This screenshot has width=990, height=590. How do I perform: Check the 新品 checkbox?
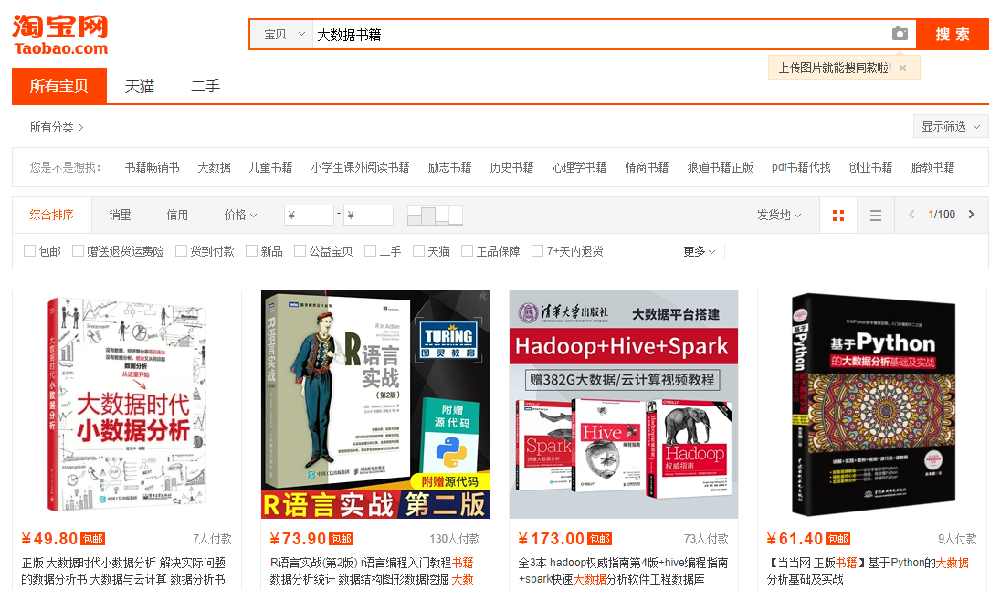coord(251,251)
